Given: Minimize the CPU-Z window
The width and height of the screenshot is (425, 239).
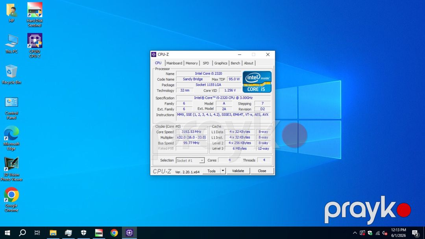Looking at the screenshot, I should 239,54.
